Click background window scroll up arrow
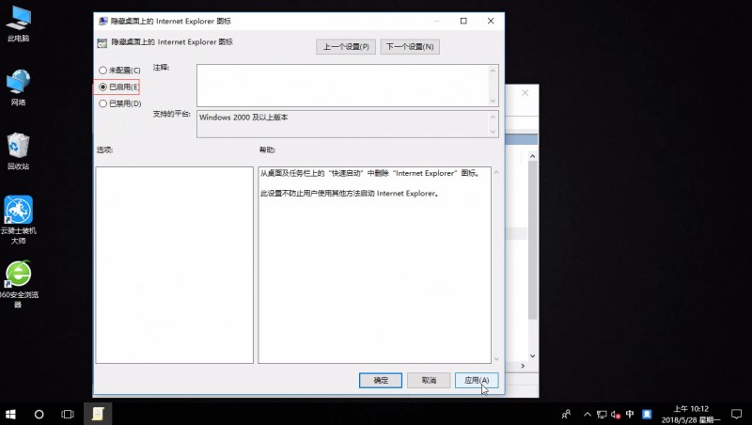 tap(532, 156)
